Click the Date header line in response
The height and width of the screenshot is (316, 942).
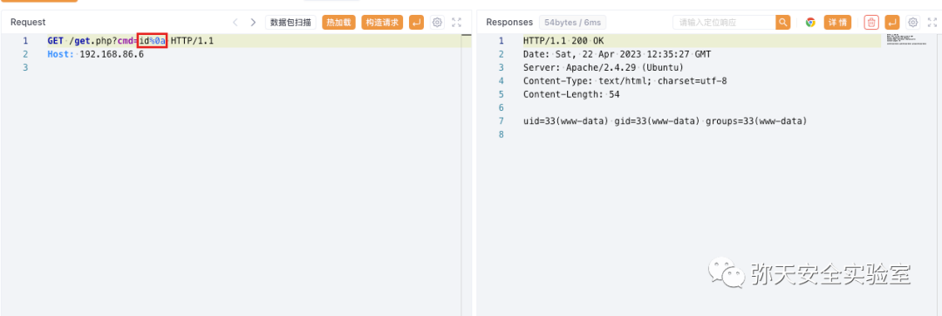[617, 54]
